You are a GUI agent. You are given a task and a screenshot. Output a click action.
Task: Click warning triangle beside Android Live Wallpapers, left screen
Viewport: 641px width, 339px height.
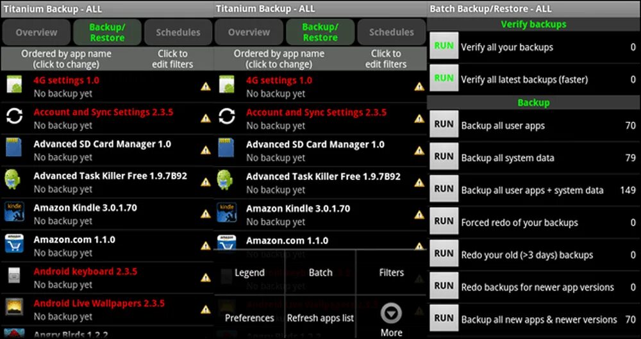click(x=206, y=310)
